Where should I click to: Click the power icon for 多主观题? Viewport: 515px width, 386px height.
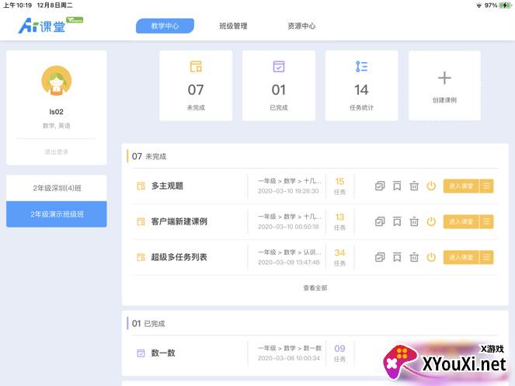(x=431, y=186)
